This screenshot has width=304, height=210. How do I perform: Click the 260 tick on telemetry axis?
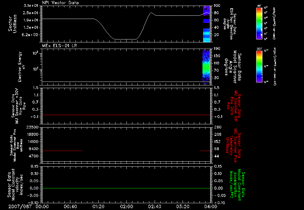tap(218, 127)
